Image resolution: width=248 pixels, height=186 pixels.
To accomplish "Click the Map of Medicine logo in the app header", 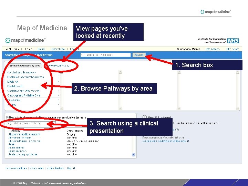I will coord(25,40).
